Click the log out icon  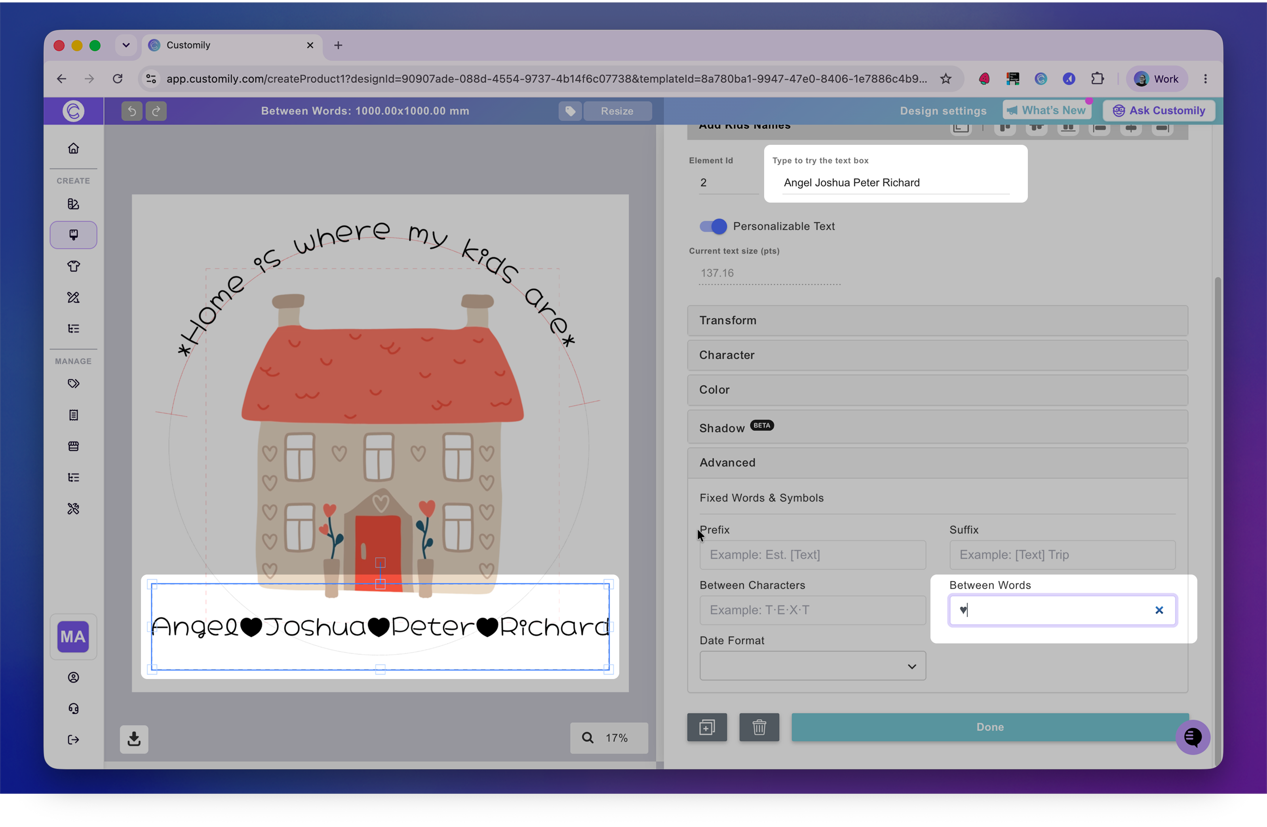click(x=74, y=740)
